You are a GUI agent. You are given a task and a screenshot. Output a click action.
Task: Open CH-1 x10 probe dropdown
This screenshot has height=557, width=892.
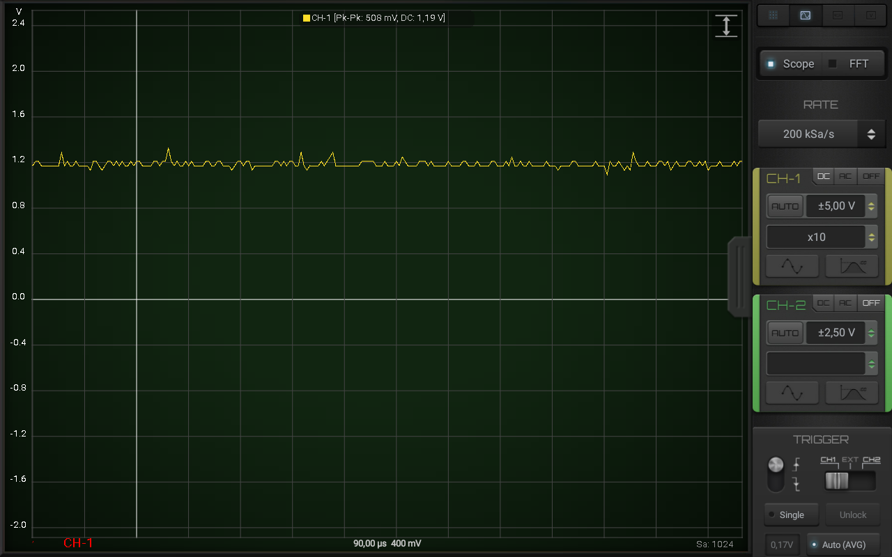point(816,237)
